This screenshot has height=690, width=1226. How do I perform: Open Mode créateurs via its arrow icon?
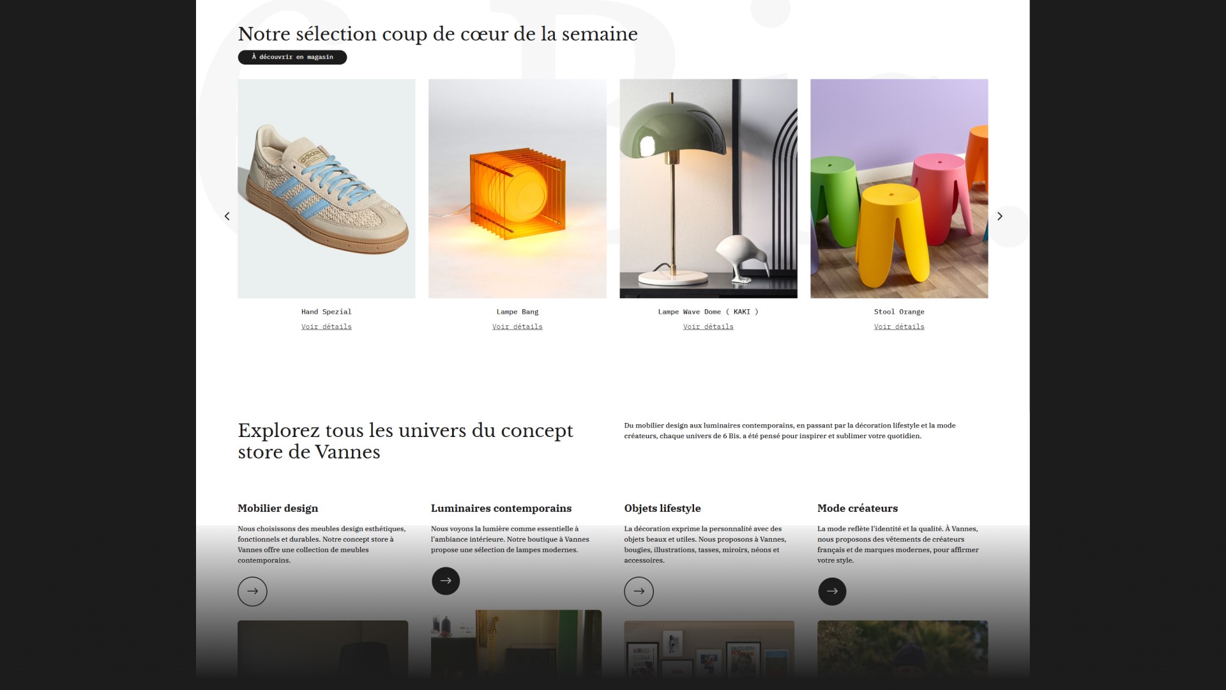pyautogui.click(x=832, y=591)
